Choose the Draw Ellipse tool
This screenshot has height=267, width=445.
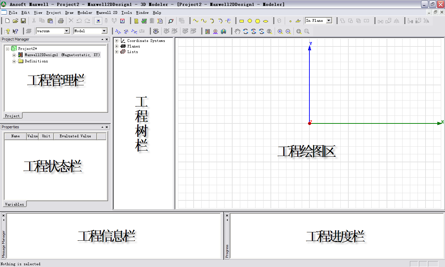(266, 21)
